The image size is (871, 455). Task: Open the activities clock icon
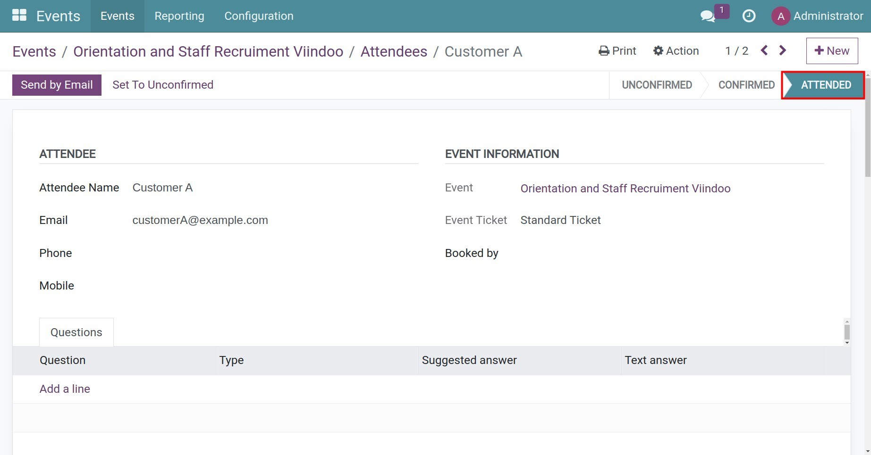[x=749, y=16]
